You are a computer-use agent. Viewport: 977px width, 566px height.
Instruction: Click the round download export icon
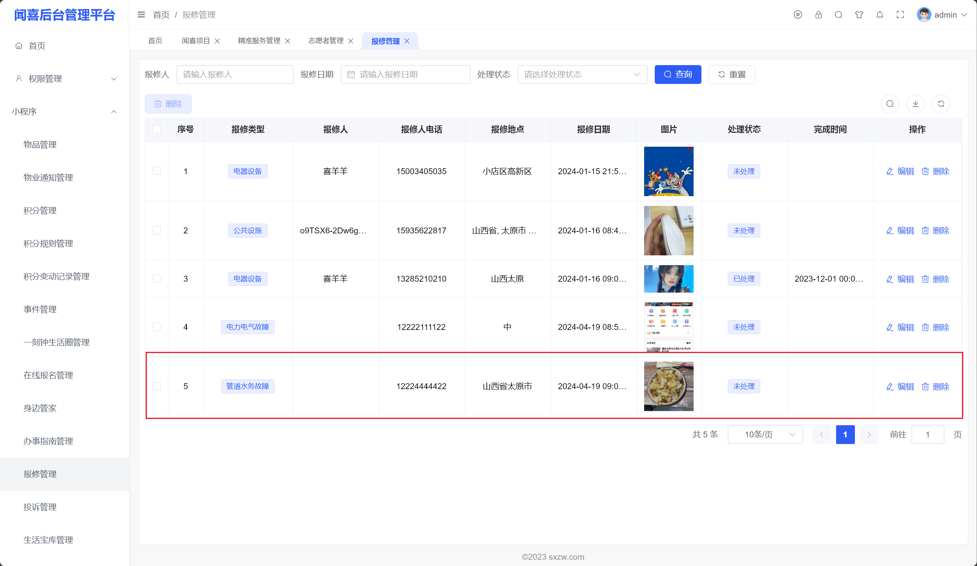tap(916, 104)
